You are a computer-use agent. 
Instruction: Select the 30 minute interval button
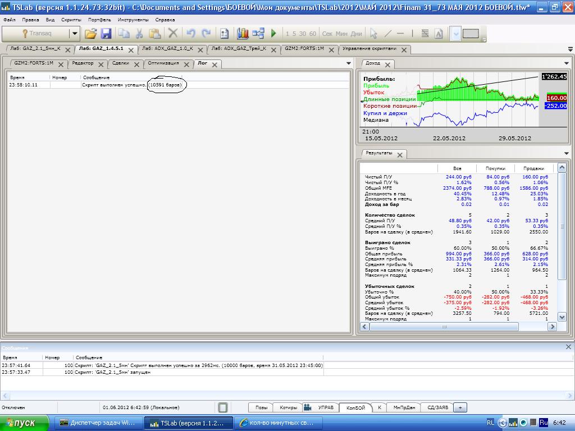point(303,34)
